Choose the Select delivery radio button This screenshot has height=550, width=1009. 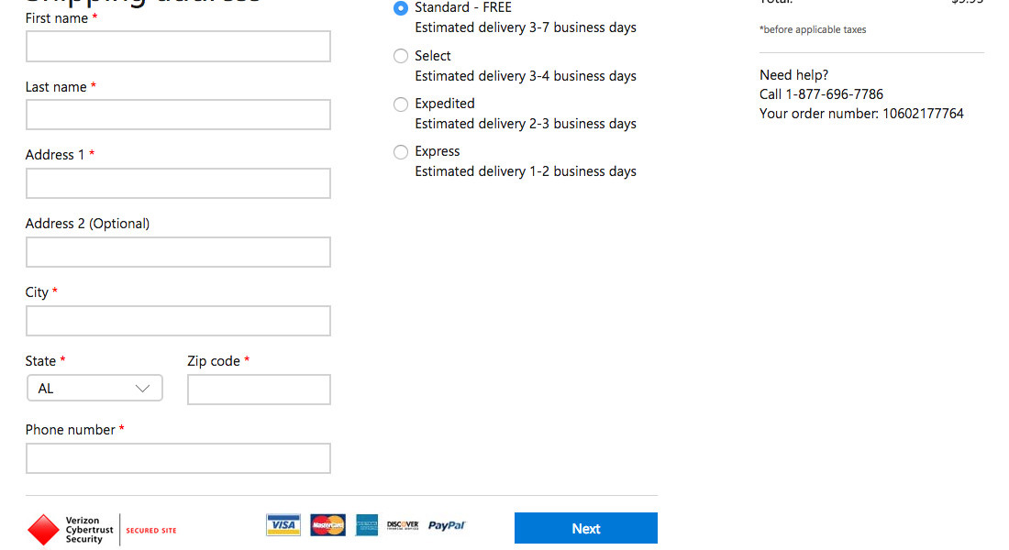pyautogui.click(x=401, y=56)
